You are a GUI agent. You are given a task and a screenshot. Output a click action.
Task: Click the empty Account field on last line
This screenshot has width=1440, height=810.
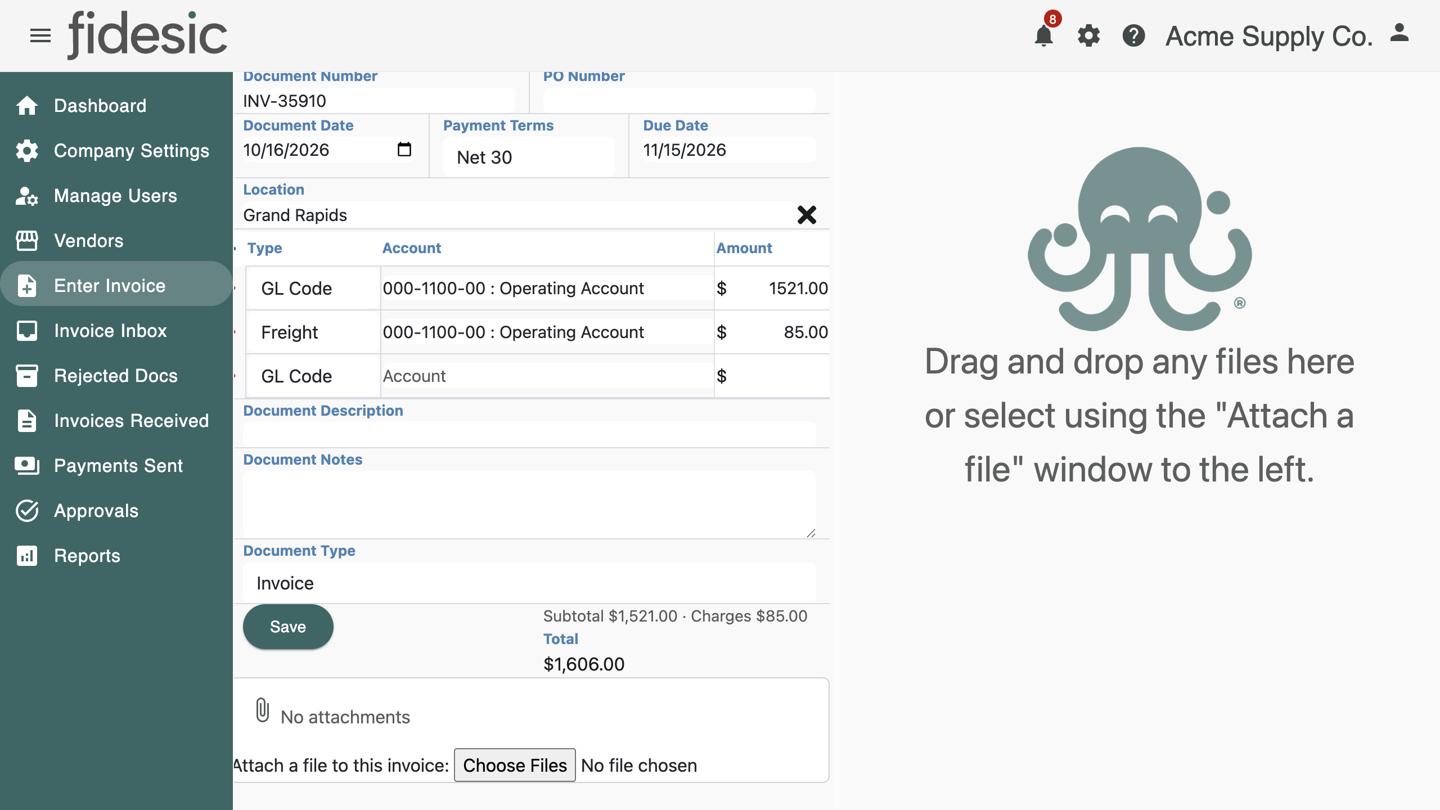click(x=547, y=376)
